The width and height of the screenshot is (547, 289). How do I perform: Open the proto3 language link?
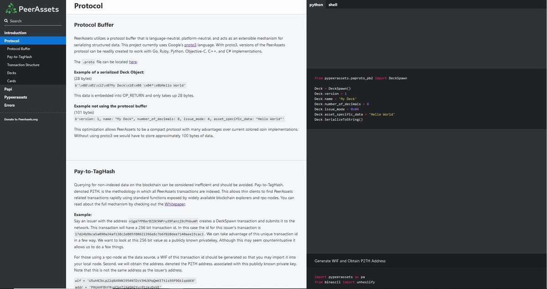(x=191, y=45)
